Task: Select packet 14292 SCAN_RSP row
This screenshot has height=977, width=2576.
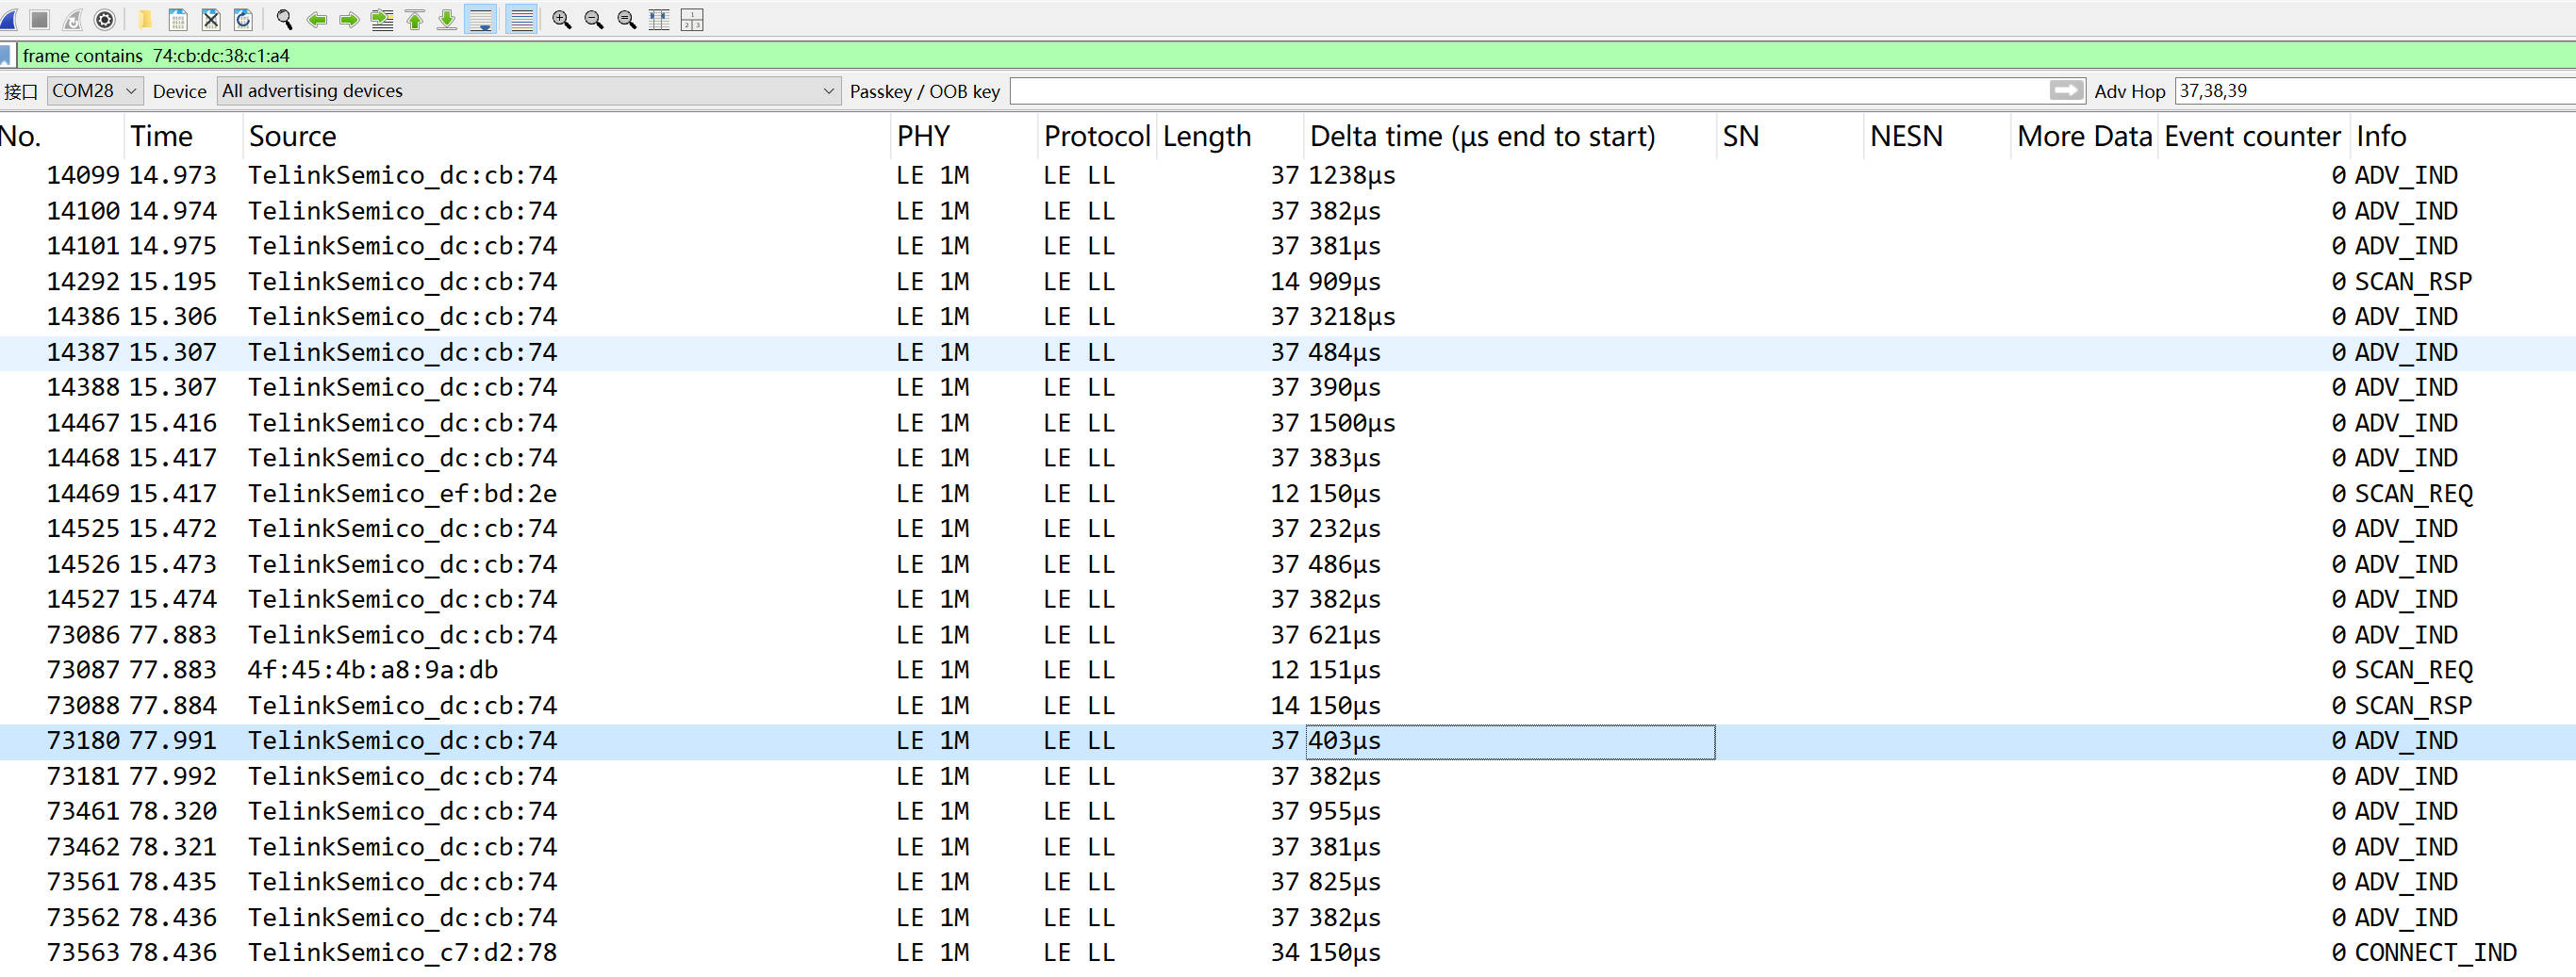Action: 1288,282
